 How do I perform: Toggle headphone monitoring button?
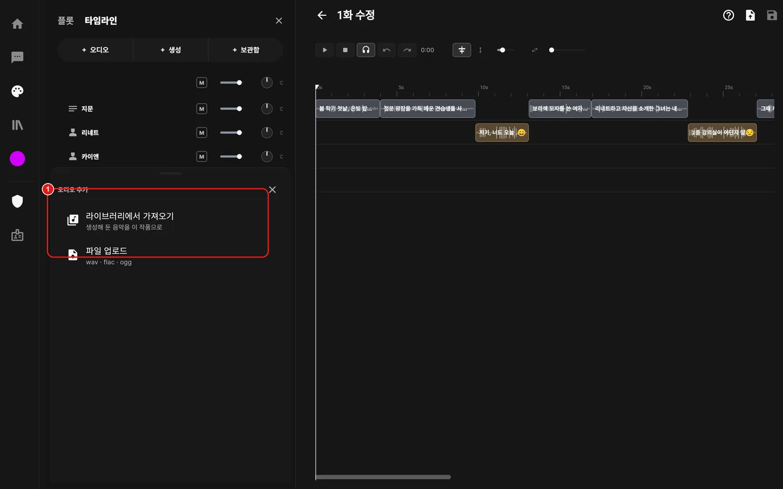click(x=366, y=50)
